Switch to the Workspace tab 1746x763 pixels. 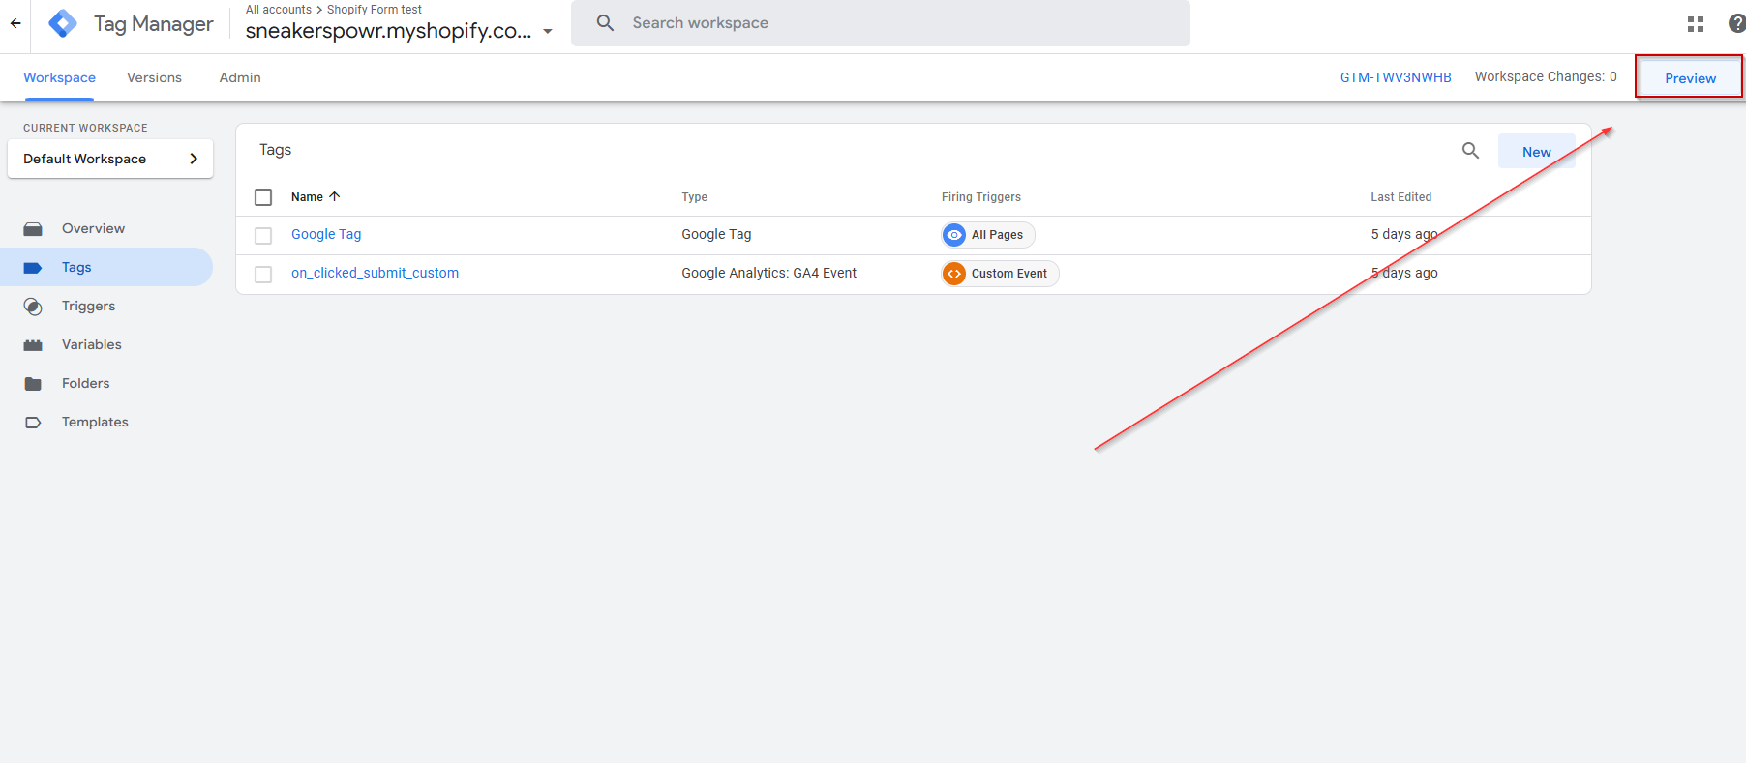click(x=59, y=77)
